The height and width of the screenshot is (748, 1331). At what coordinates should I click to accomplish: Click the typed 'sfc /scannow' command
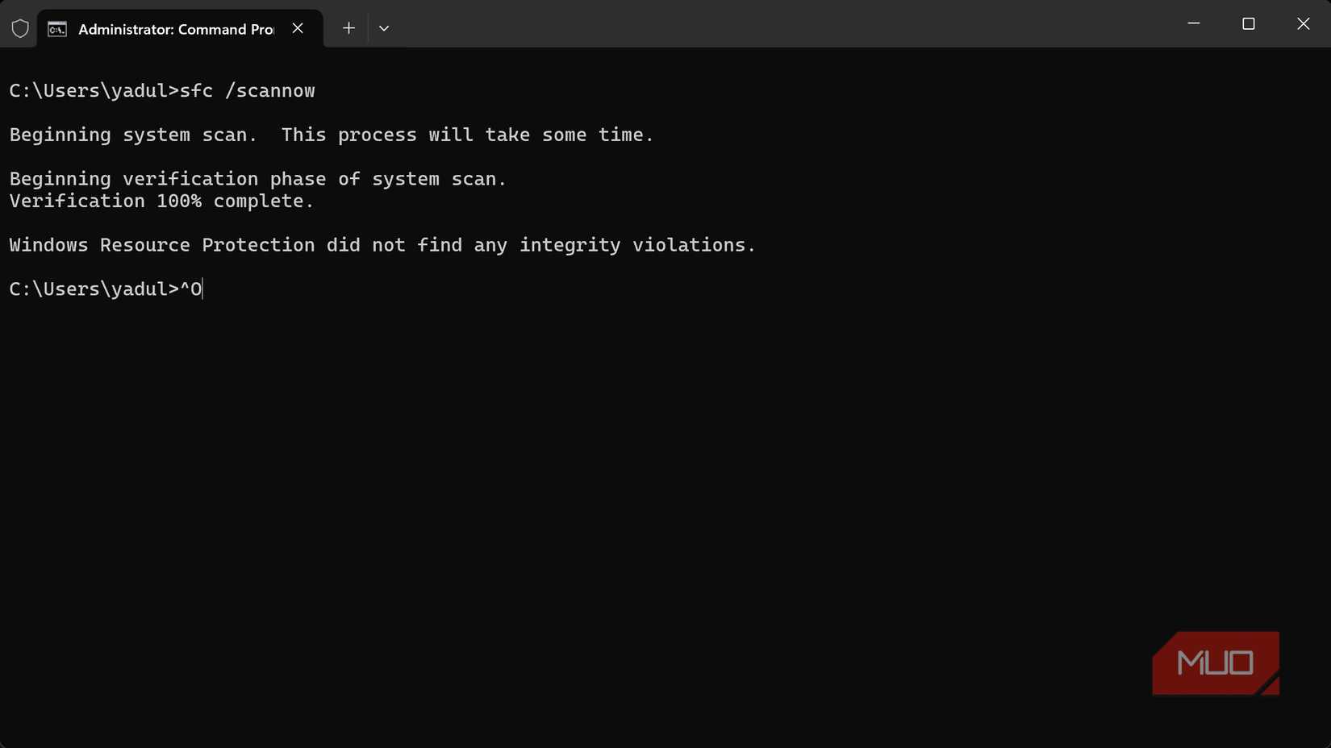coord(247,91)
